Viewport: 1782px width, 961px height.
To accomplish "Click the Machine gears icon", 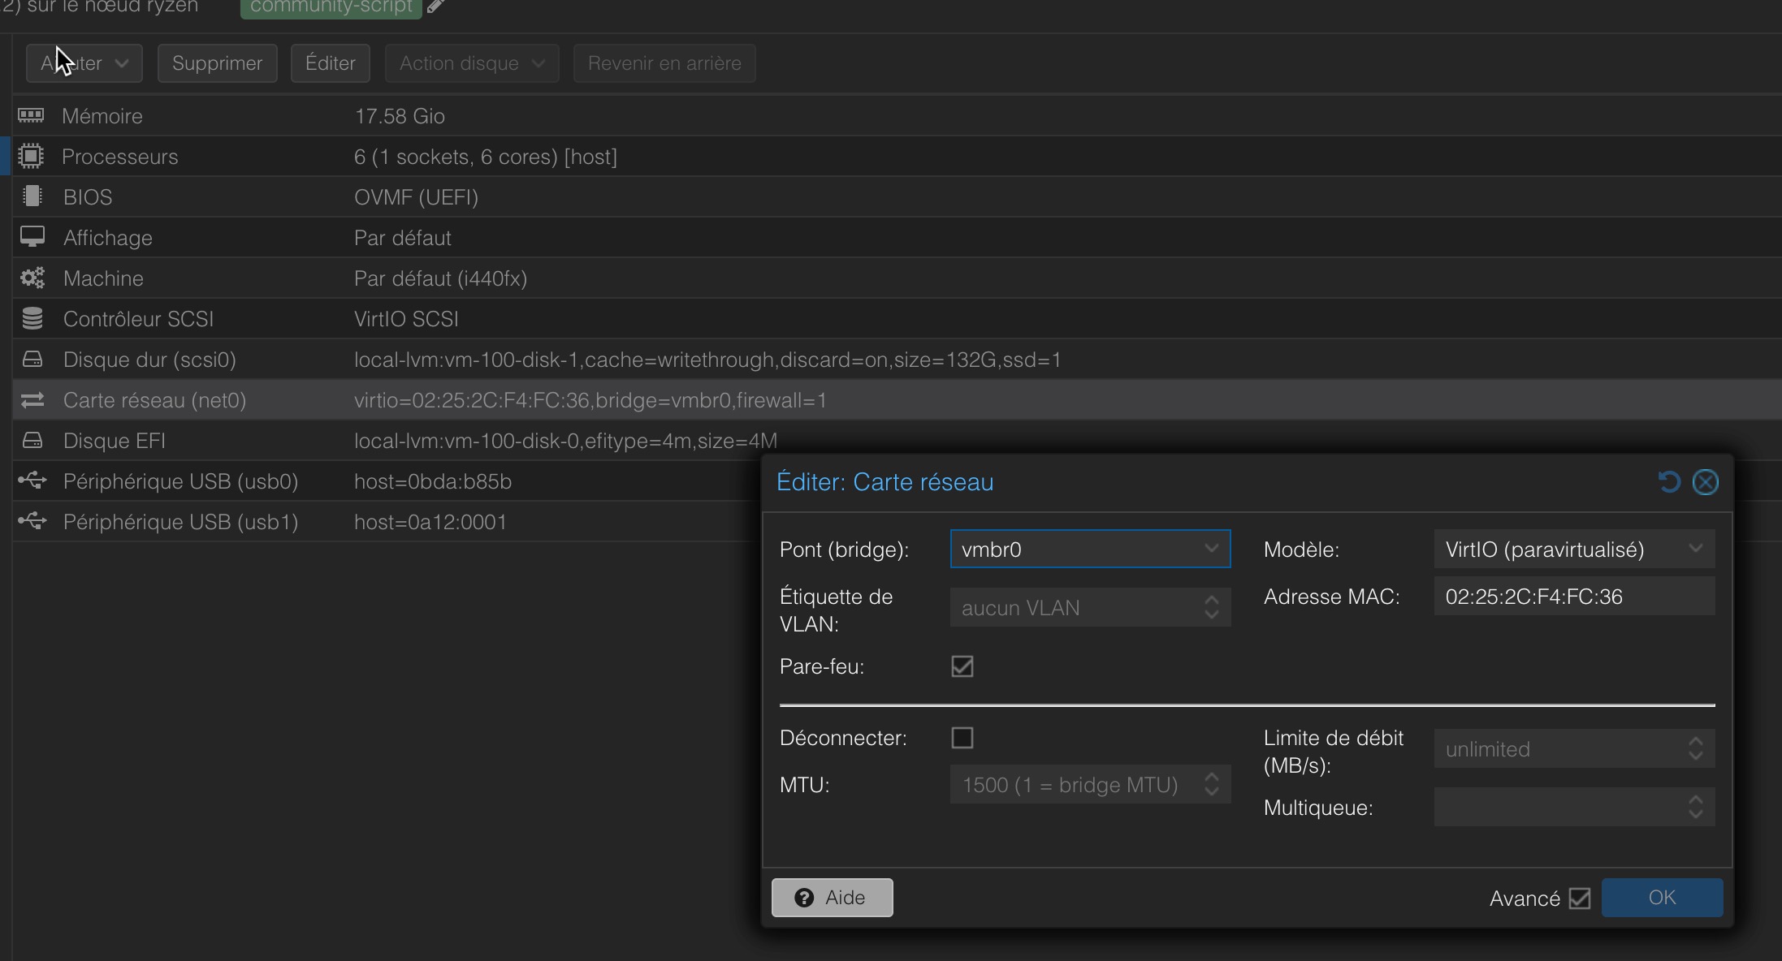I will click(x=32, y=278).
